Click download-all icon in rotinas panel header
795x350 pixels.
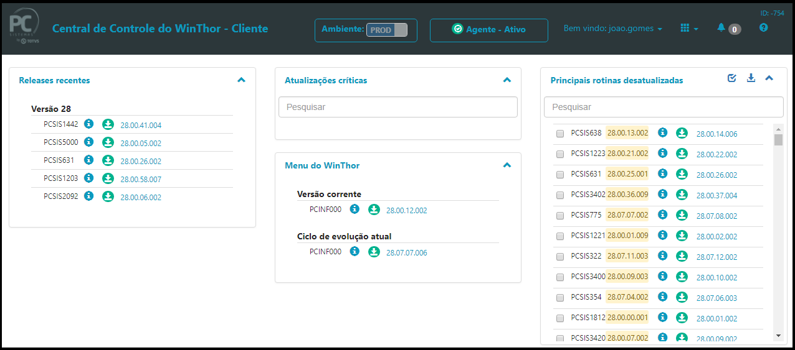coord(751,78)
